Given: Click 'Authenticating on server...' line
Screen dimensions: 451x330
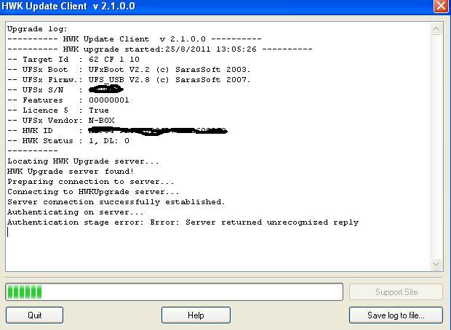Looking at the screenshot, I should point(76,212).
